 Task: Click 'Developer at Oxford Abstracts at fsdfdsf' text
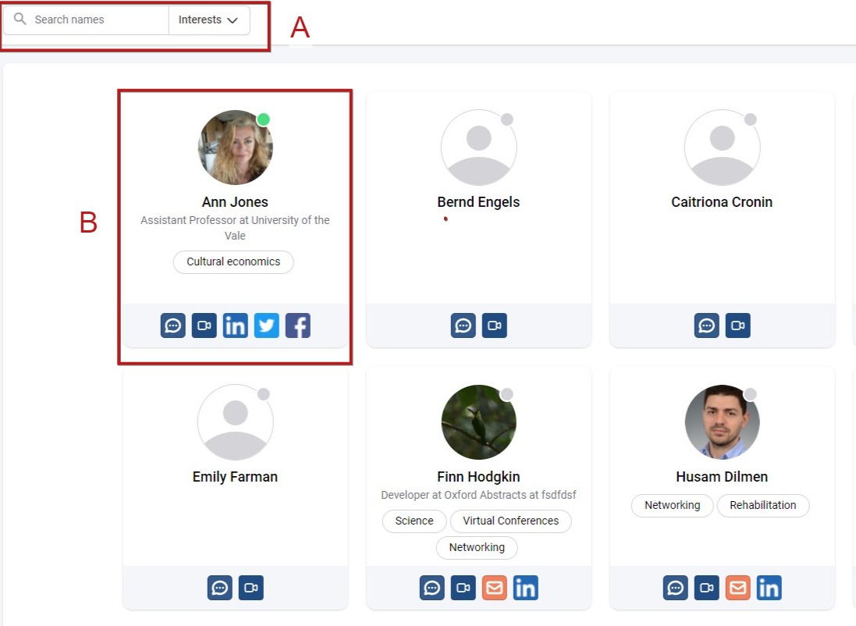coord(478,495)
